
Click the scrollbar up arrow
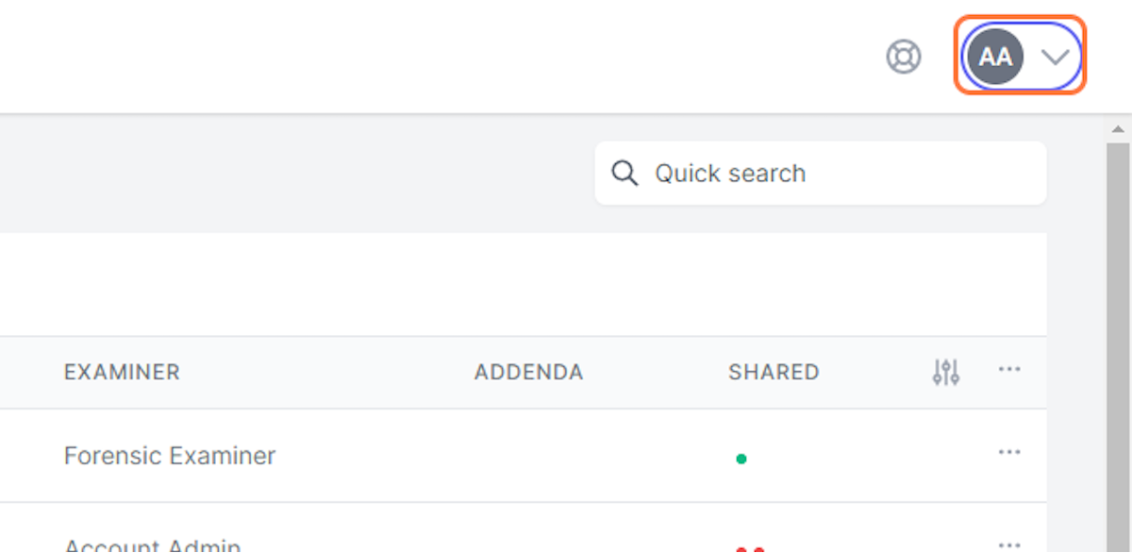[x=1118, y=129]
